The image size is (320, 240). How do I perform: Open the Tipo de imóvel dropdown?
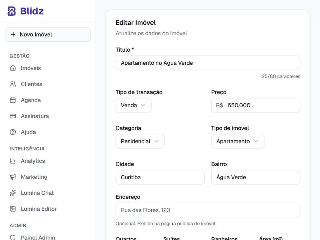point(238,141)
